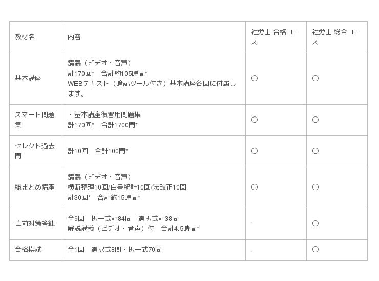Click 直前対策答練 circle under 総合コース
The image size is (379, 281).
[x=315, y=223]
